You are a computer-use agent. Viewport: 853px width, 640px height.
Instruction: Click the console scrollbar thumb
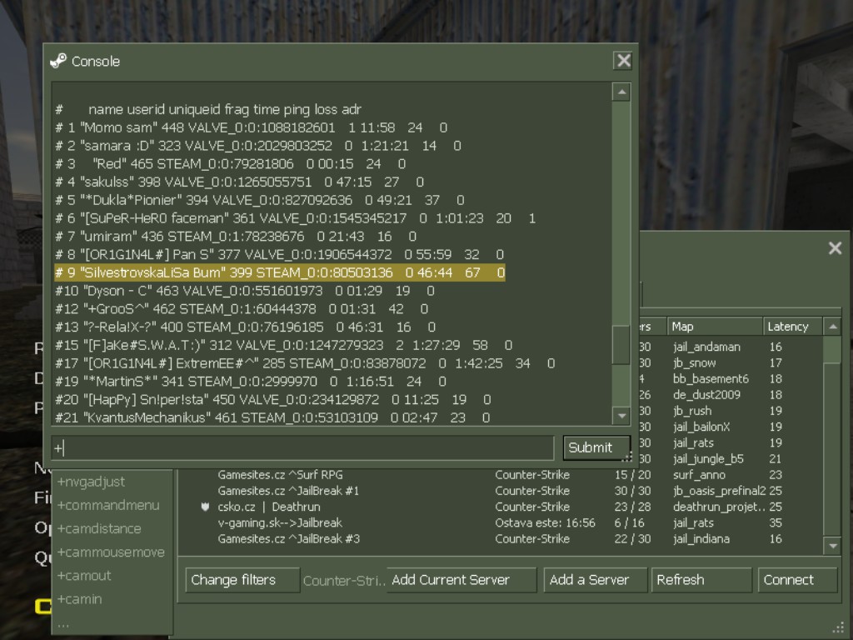621,344
